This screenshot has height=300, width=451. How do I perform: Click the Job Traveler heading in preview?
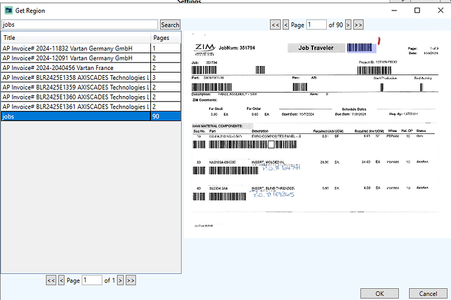[316, 48]
